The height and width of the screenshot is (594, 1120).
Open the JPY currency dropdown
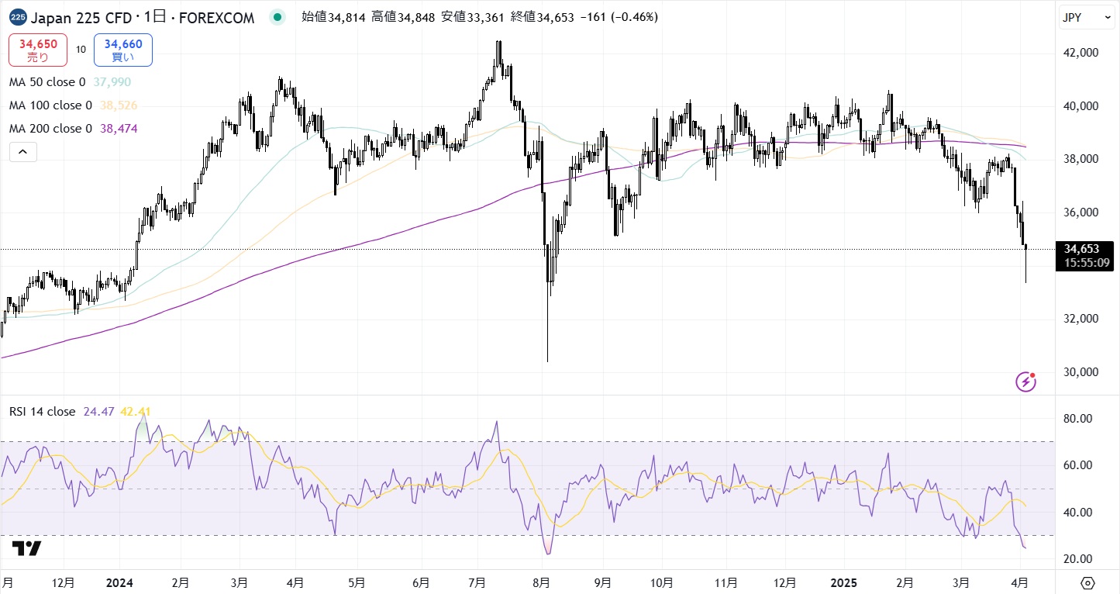click(x=1086, y=18)
